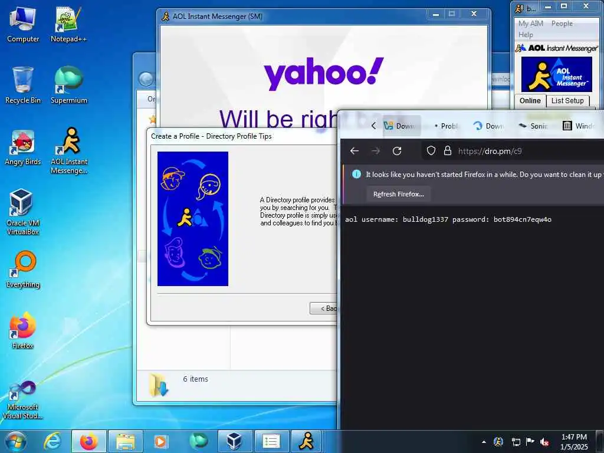Select the Recycle Bin icon
This screenshot has width=604, height=453.
23,85
